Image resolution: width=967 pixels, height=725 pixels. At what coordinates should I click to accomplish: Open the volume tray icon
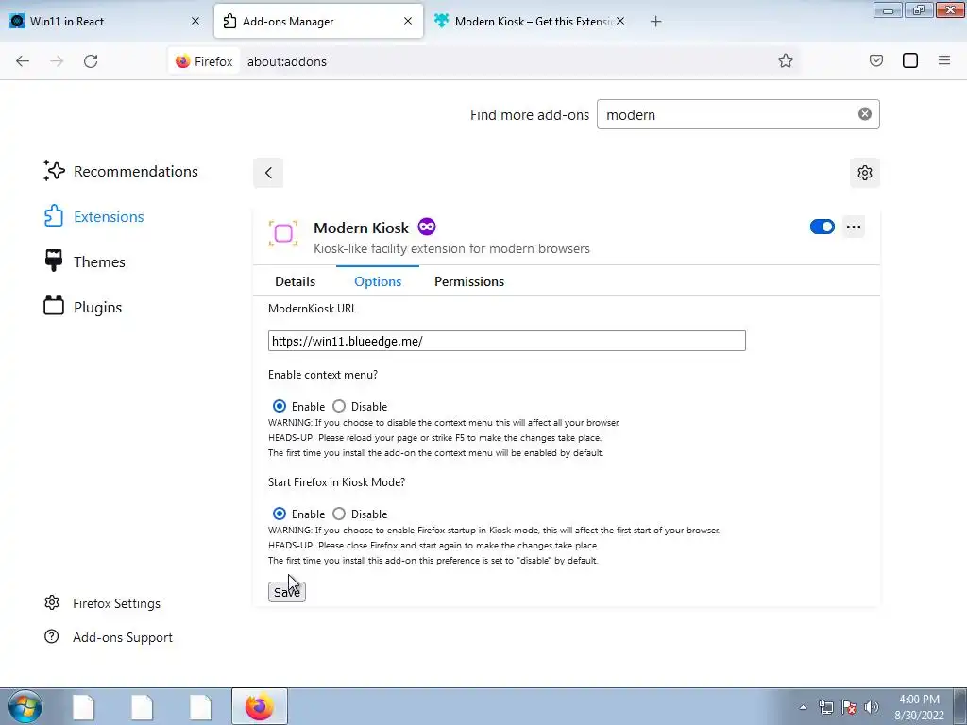coord(872,707)
